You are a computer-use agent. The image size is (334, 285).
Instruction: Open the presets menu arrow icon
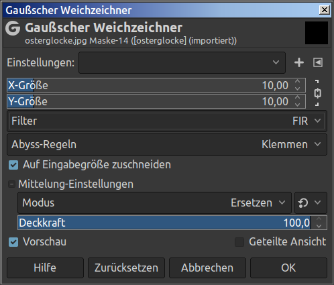[318, 62]
